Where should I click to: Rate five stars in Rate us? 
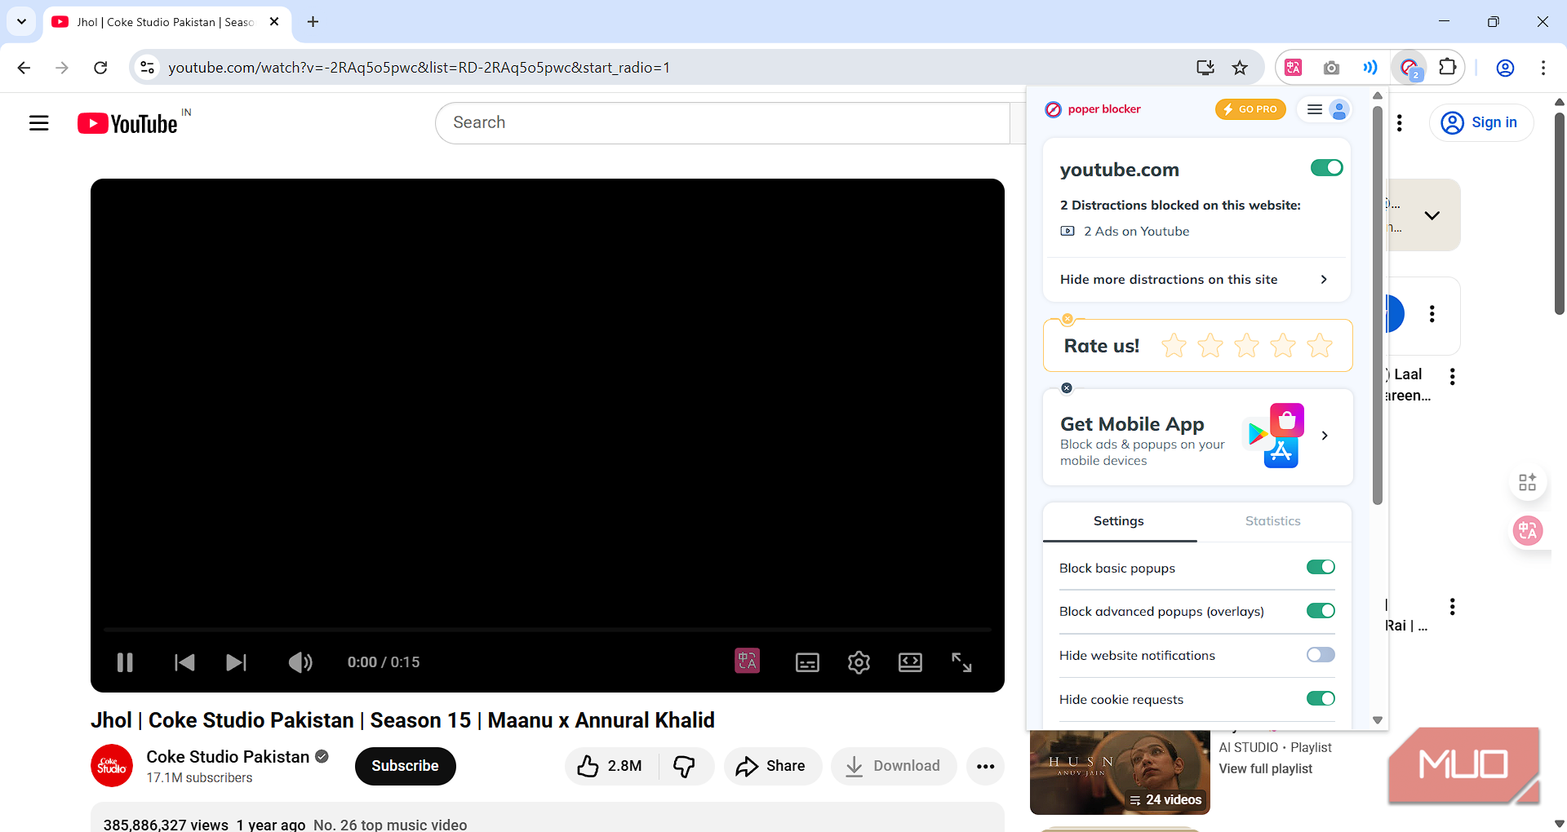click(x=1319, y=346)
